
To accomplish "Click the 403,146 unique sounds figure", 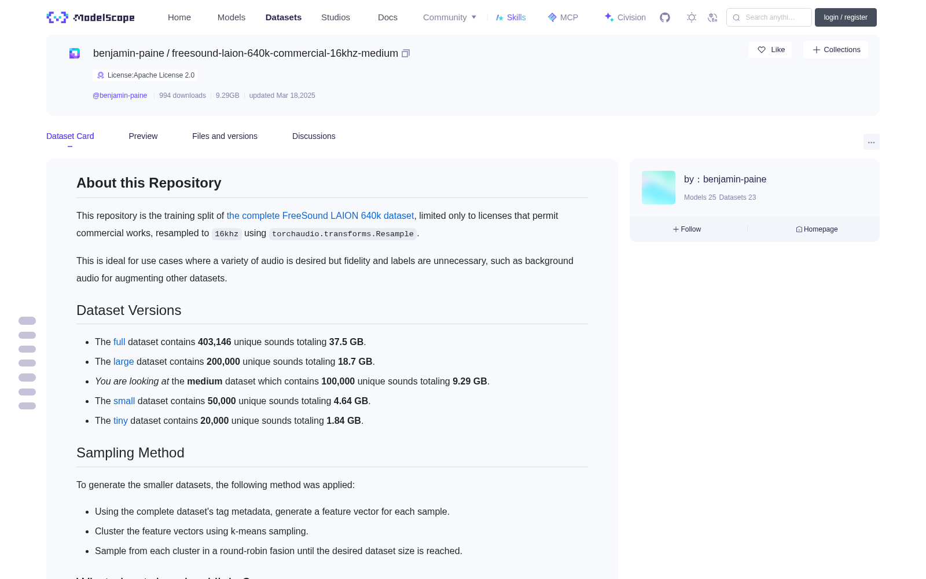I will click(215, 342).
